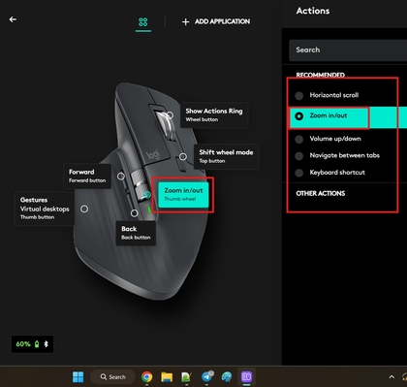Click thumb wheel hotspot on mouse
The width and height of the screenshot is (407, 387).
[147, 195]
